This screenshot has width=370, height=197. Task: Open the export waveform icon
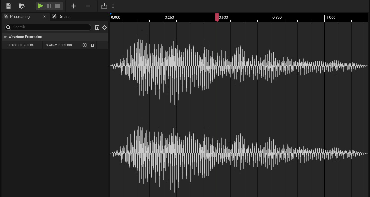(x=104, y=6)
